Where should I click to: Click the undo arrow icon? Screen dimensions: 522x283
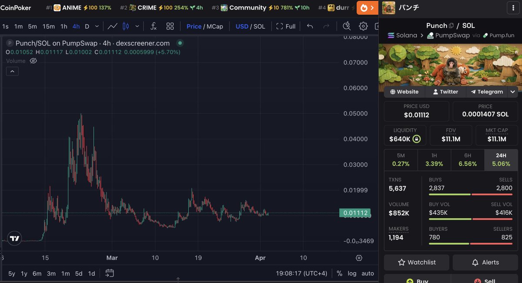(x=310, y=27)
